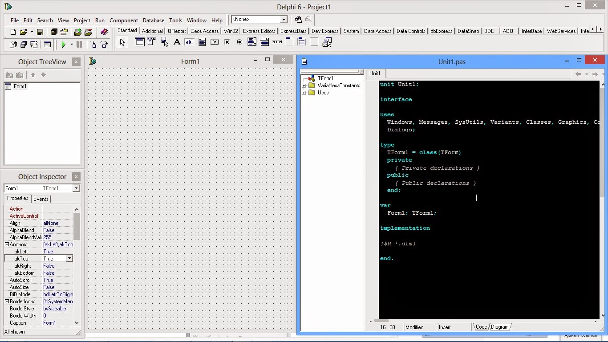The image size is (608, 342).
Task: Click the Caption property value field
Action: pos(57,323)
